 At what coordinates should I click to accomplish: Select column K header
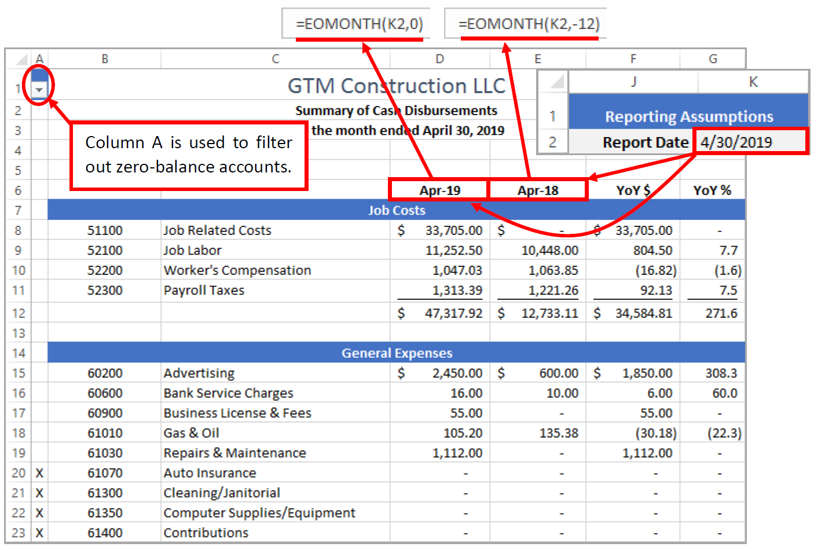753,82
